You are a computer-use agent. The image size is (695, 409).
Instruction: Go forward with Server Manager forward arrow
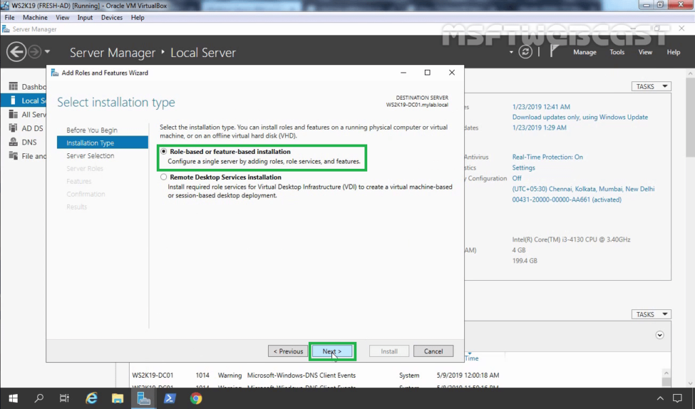[x=34, y=52]
